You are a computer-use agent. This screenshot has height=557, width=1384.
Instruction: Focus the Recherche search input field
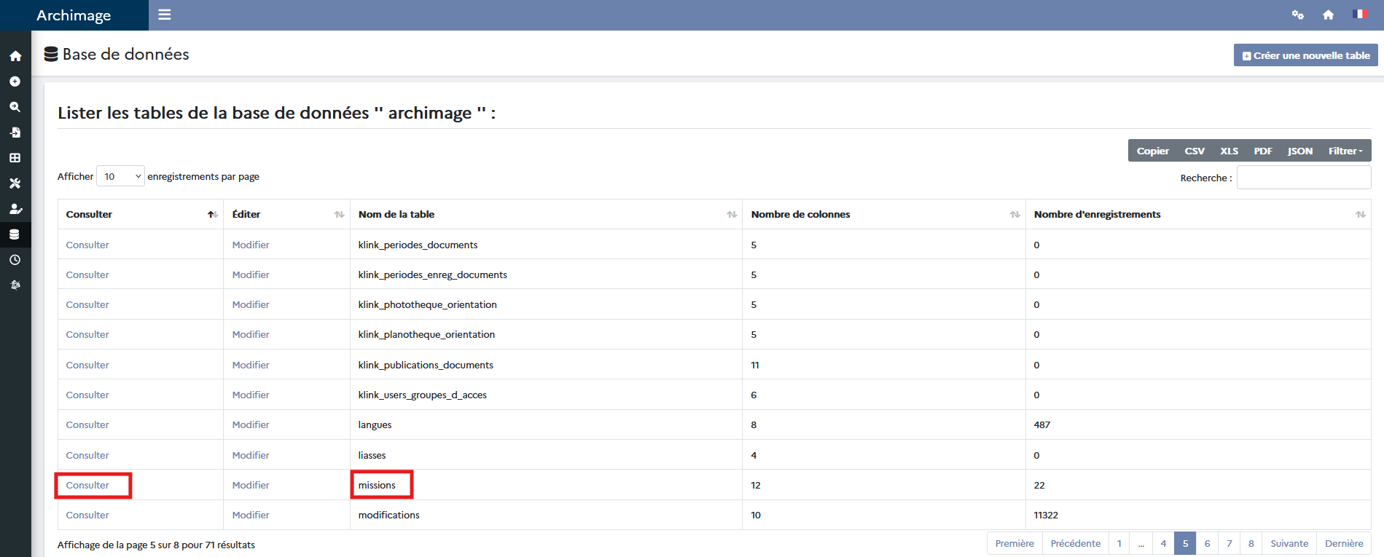(x=1303, y=178)
